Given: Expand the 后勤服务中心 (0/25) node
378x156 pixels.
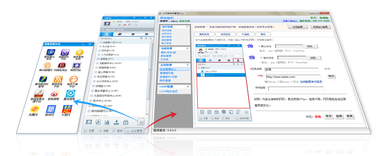Looking at the screenshot, I should click(97, 63).
